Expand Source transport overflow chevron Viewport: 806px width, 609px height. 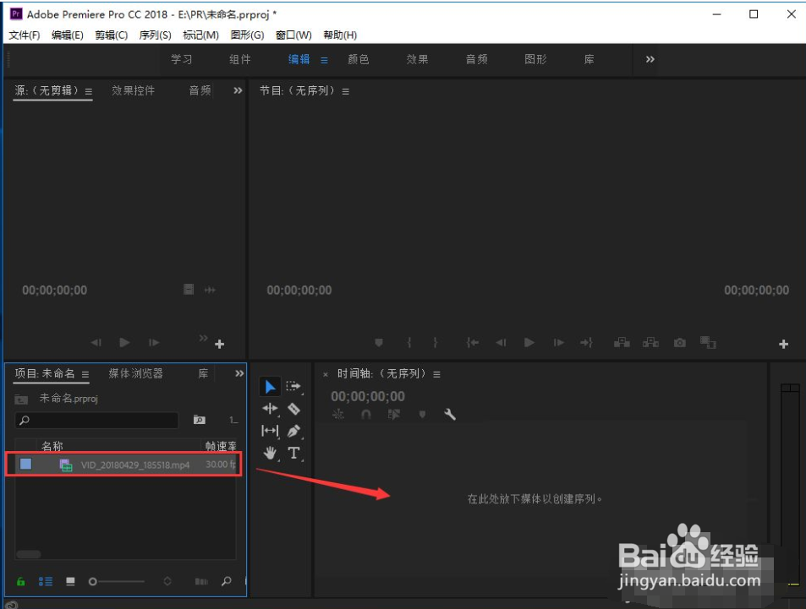203,338
